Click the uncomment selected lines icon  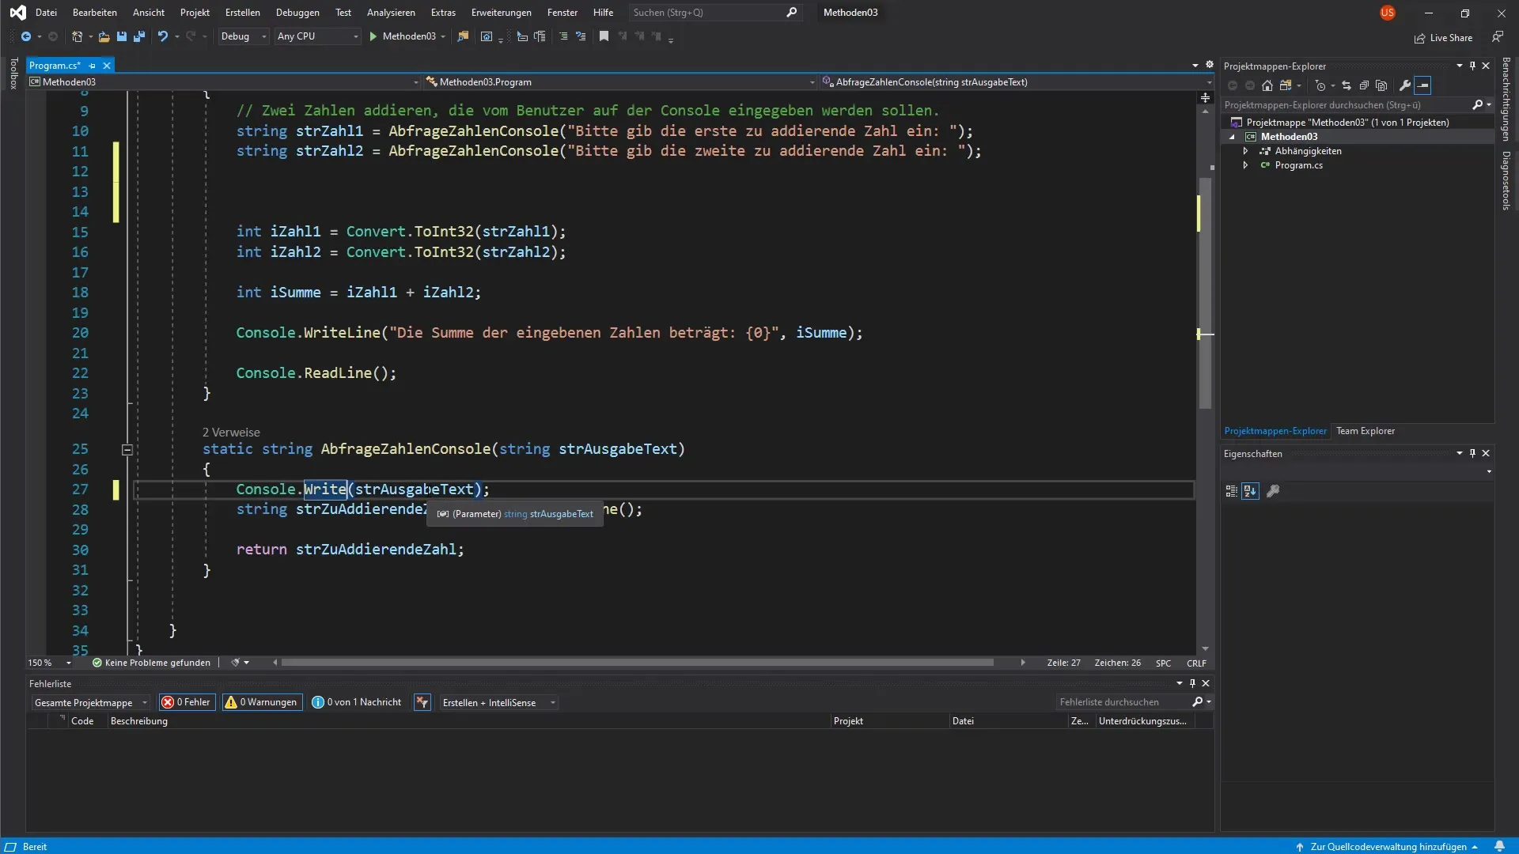(581, 36)
